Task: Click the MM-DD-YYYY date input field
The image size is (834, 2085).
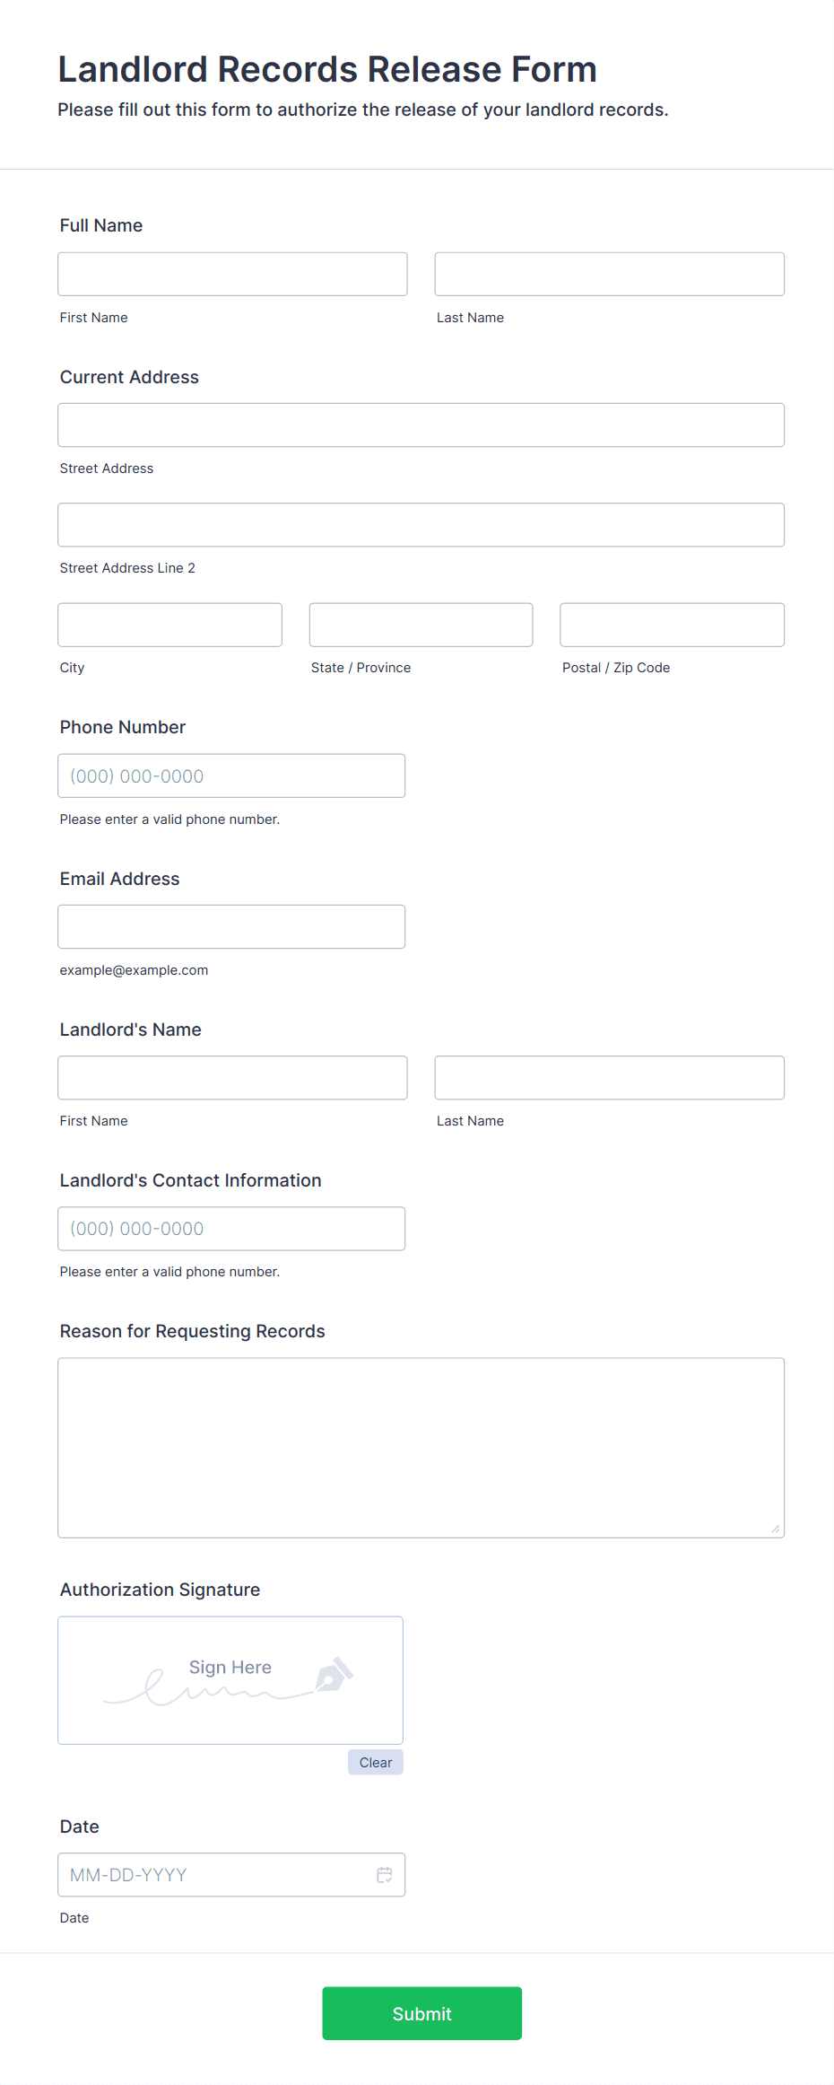Action: (215, 1875)
